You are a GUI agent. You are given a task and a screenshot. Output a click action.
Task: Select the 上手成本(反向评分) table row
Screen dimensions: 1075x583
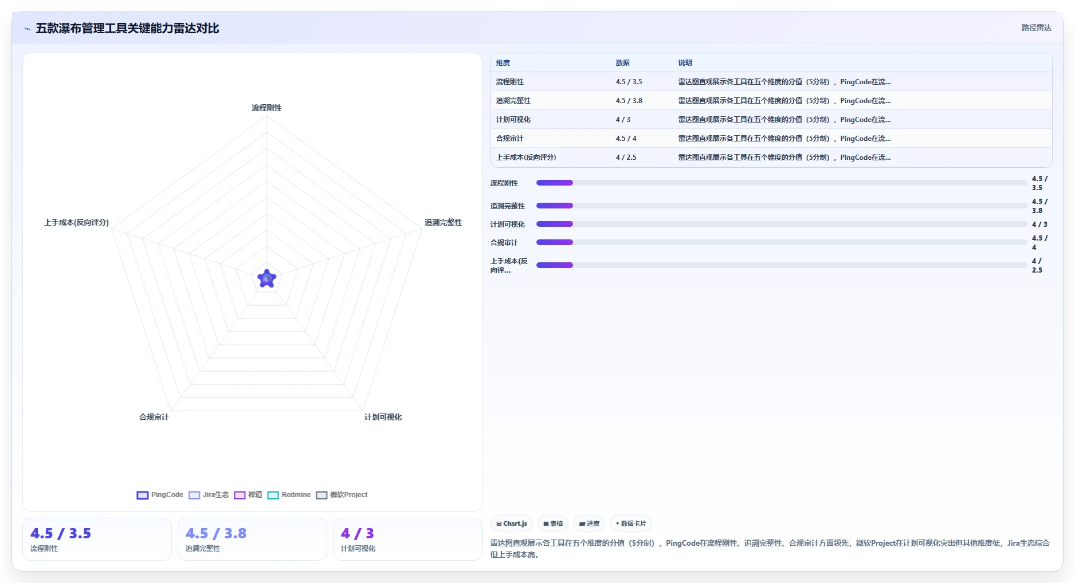(771, 157)
